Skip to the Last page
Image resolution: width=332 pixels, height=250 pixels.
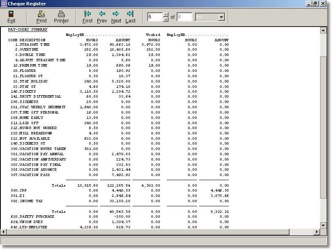tap(130, 17)
